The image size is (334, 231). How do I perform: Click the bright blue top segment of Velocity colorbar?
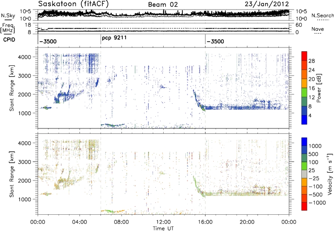tap(304, 142)
